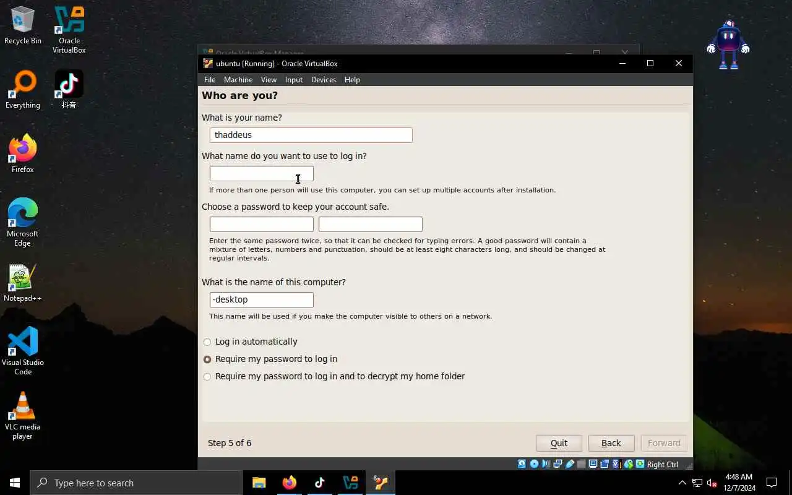Select the TikTok desktop shortcut
This screenshot has width=792, height=495.
click(x=69, y=90)
